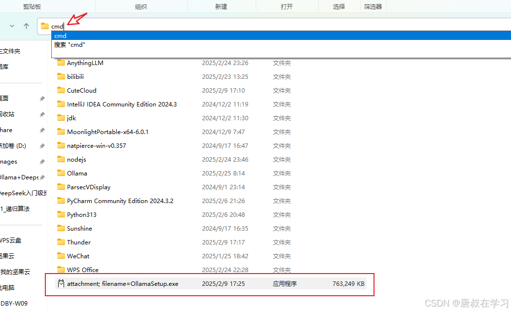Screen dimensions: 511x312
Task: Open the 筛选器 ribbon group
Action: (x=373, y=6)
